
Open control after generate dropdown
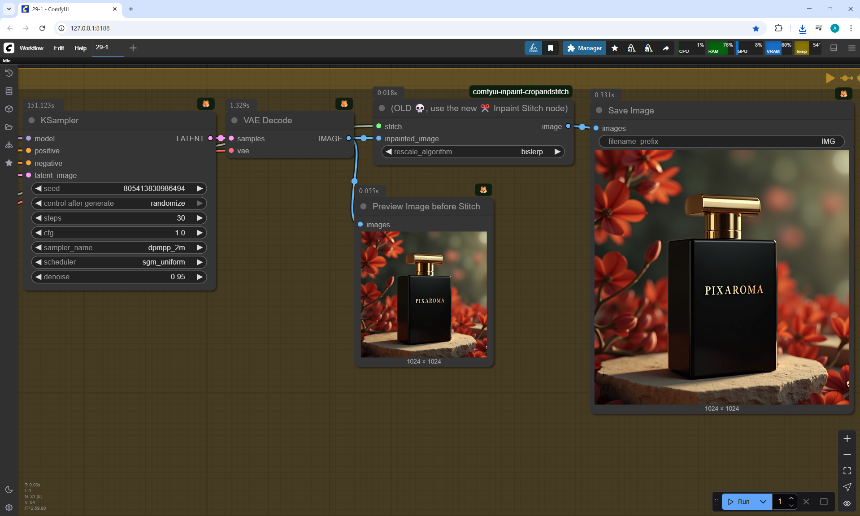119,203
